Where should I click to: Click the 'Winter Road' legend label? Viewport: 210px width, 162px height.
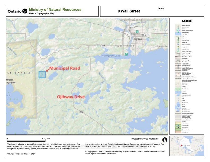point(185,58)
